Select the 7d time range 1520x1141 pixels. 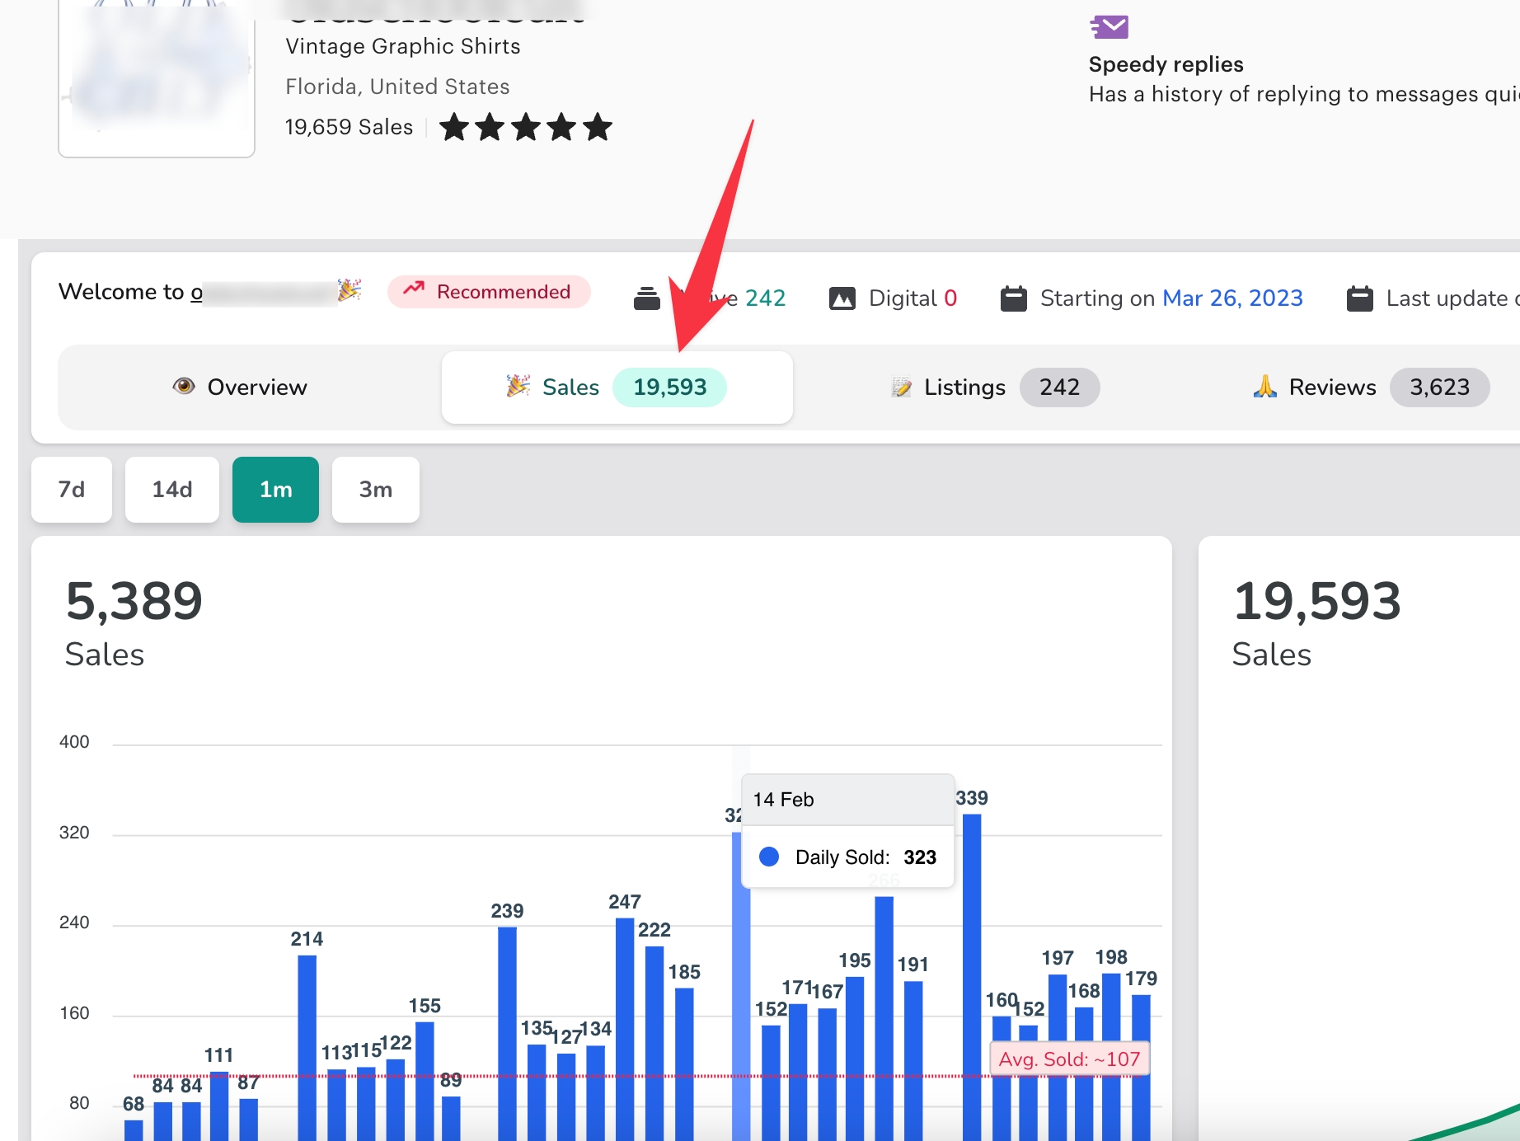pyautogui.click(x=72, y=490)
